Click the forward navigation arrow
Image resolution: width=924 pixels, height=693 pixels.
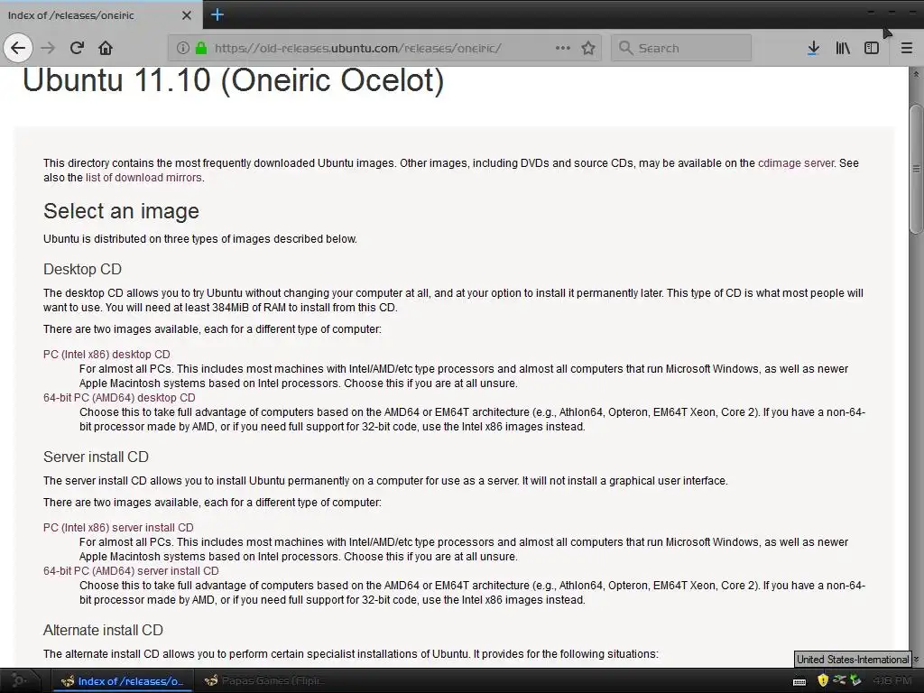tap(48, 48)
